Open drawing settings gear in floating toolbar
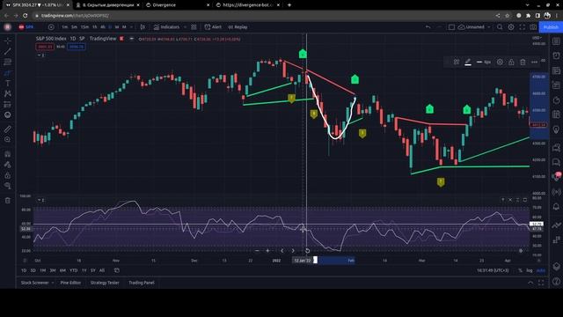The height and width of the screenshot is (317, 563). [x=500, y=63]
